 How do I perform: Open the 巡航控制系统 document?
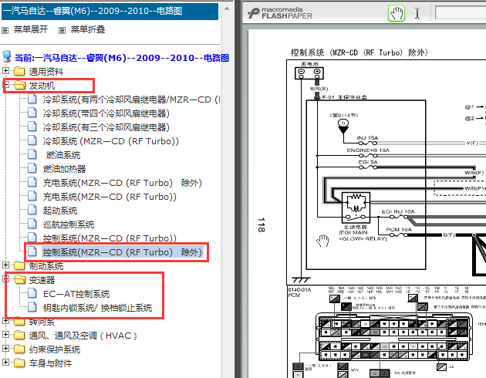coord(69,225)
